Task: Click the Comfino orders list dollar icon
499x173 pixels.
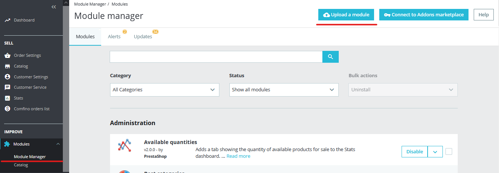Action: pos(7,109)
